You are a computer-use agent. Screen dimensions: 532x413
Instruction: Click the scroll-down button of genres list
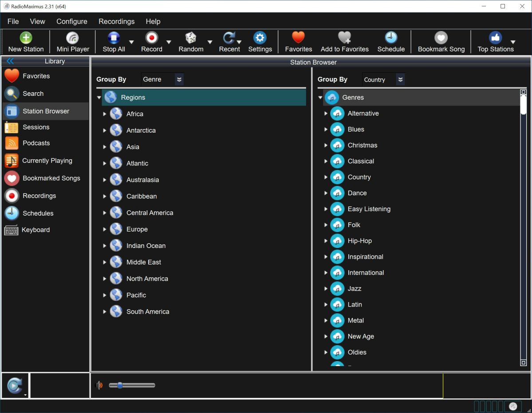[x=523, y=363]
